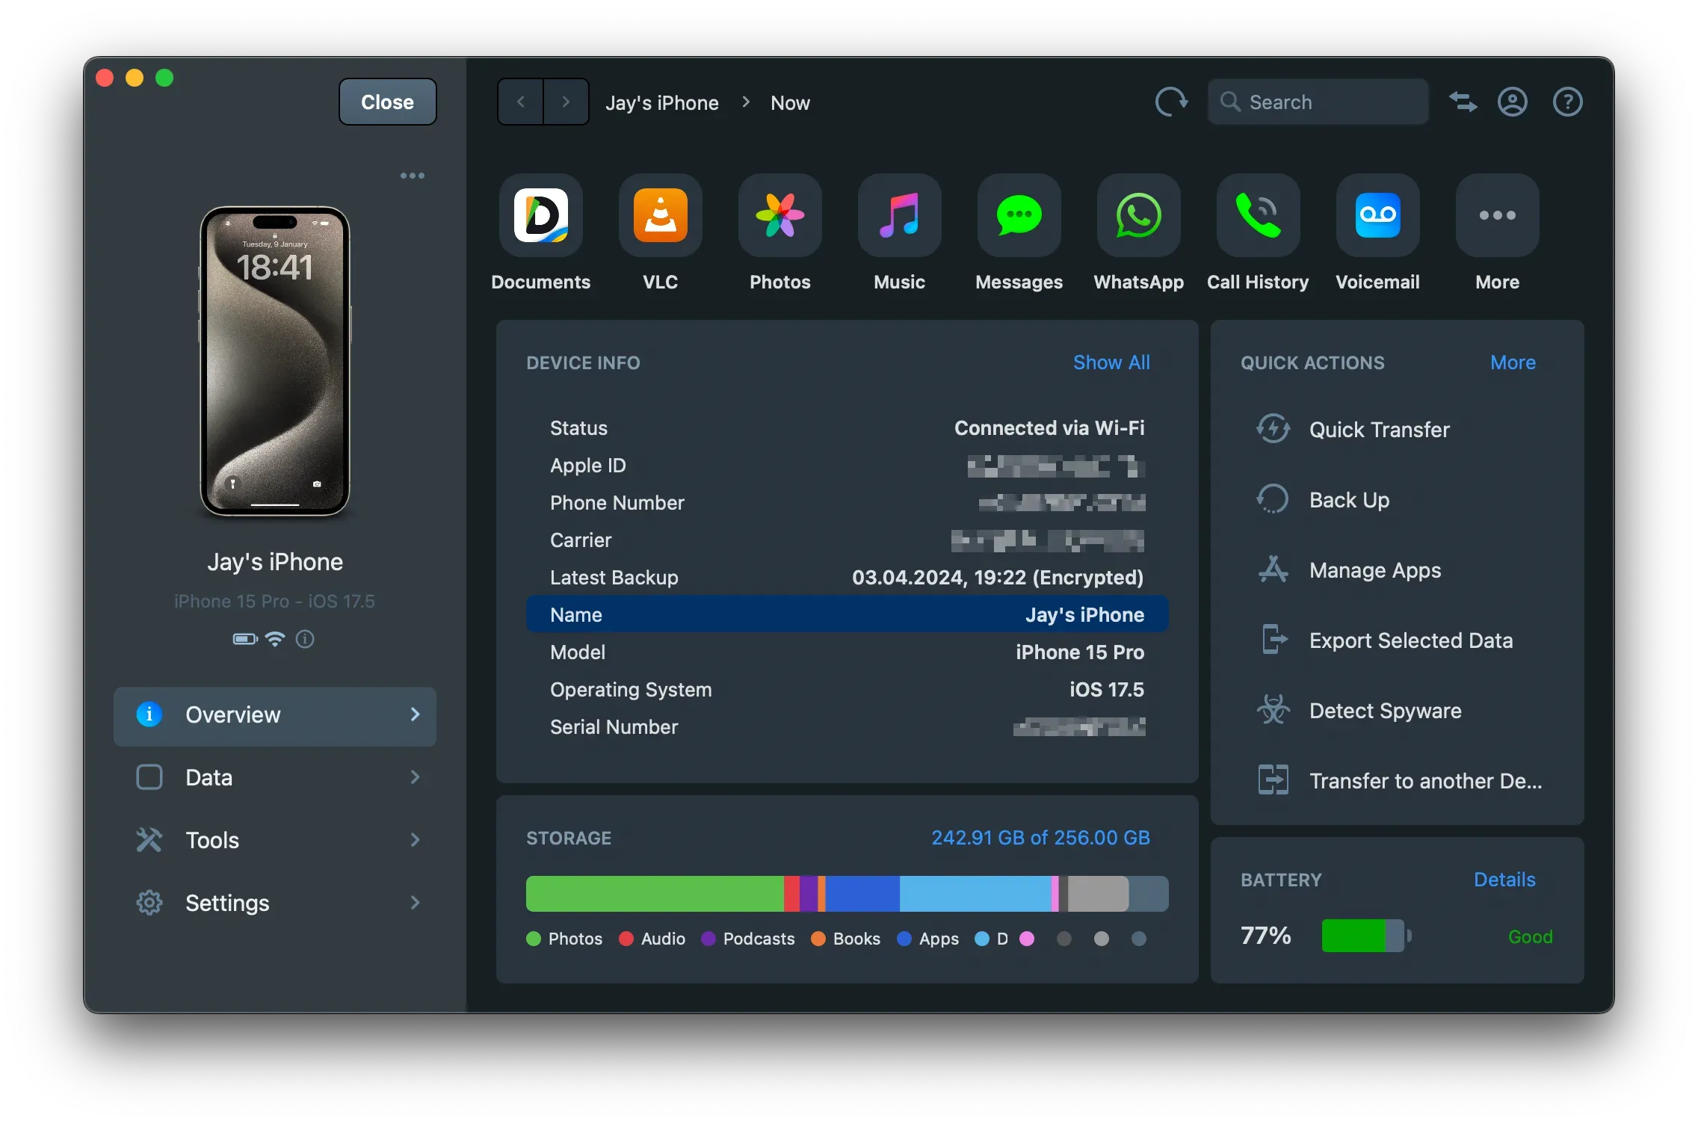
Task: Open Manage Apps
Action: click(x=1374, y=570)
